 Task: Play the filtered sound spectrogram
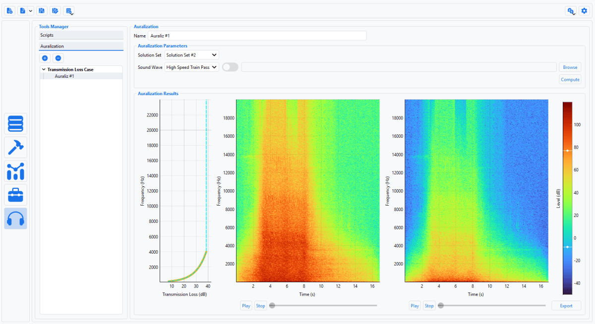[x=415, y=306]
